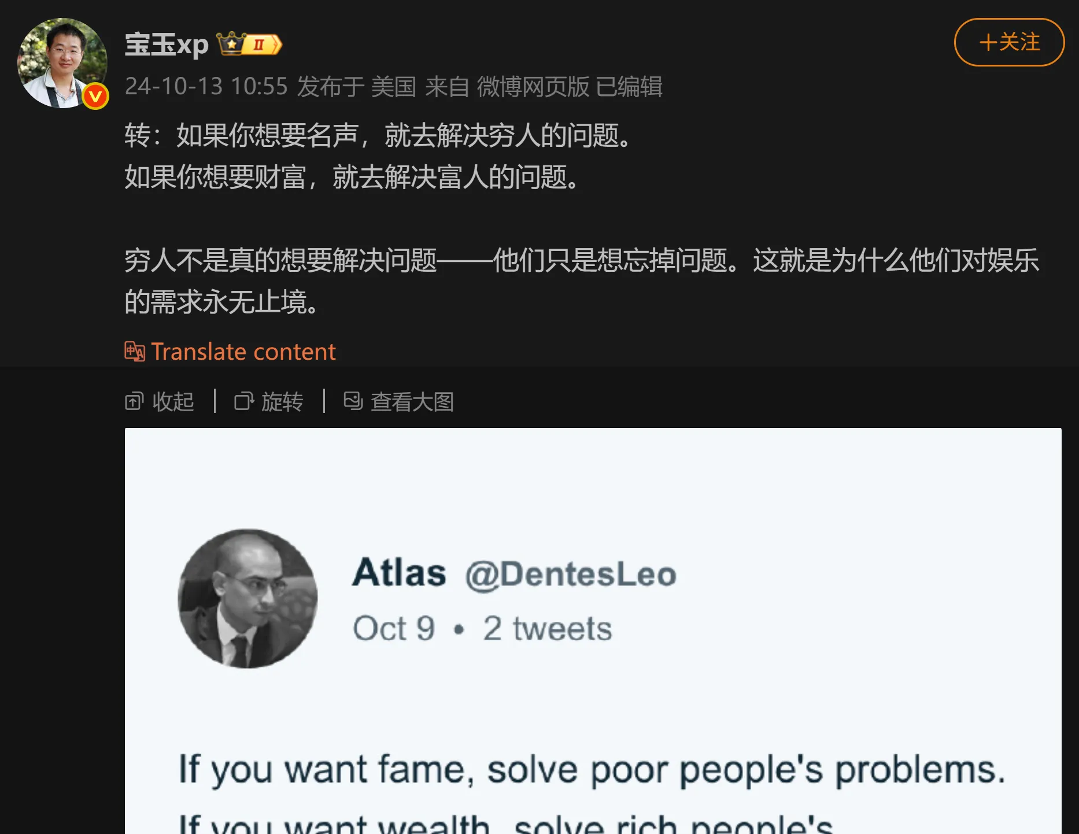Click the post timestamp 24-10-13 10:55
This screenshot has width=1079, height=834.
[206, 87]
